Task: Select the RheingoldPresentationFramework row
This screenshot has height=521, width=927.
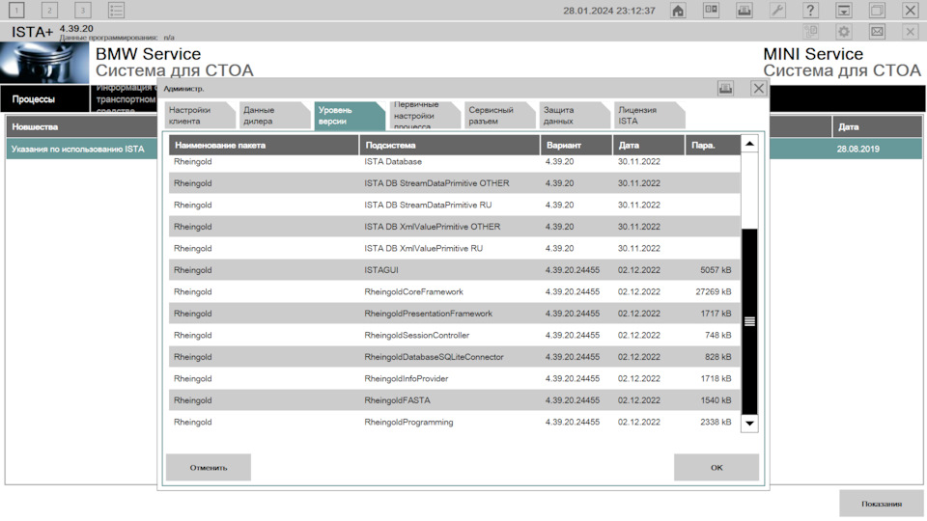Action: pyautogui.click(x=454, y=314)
